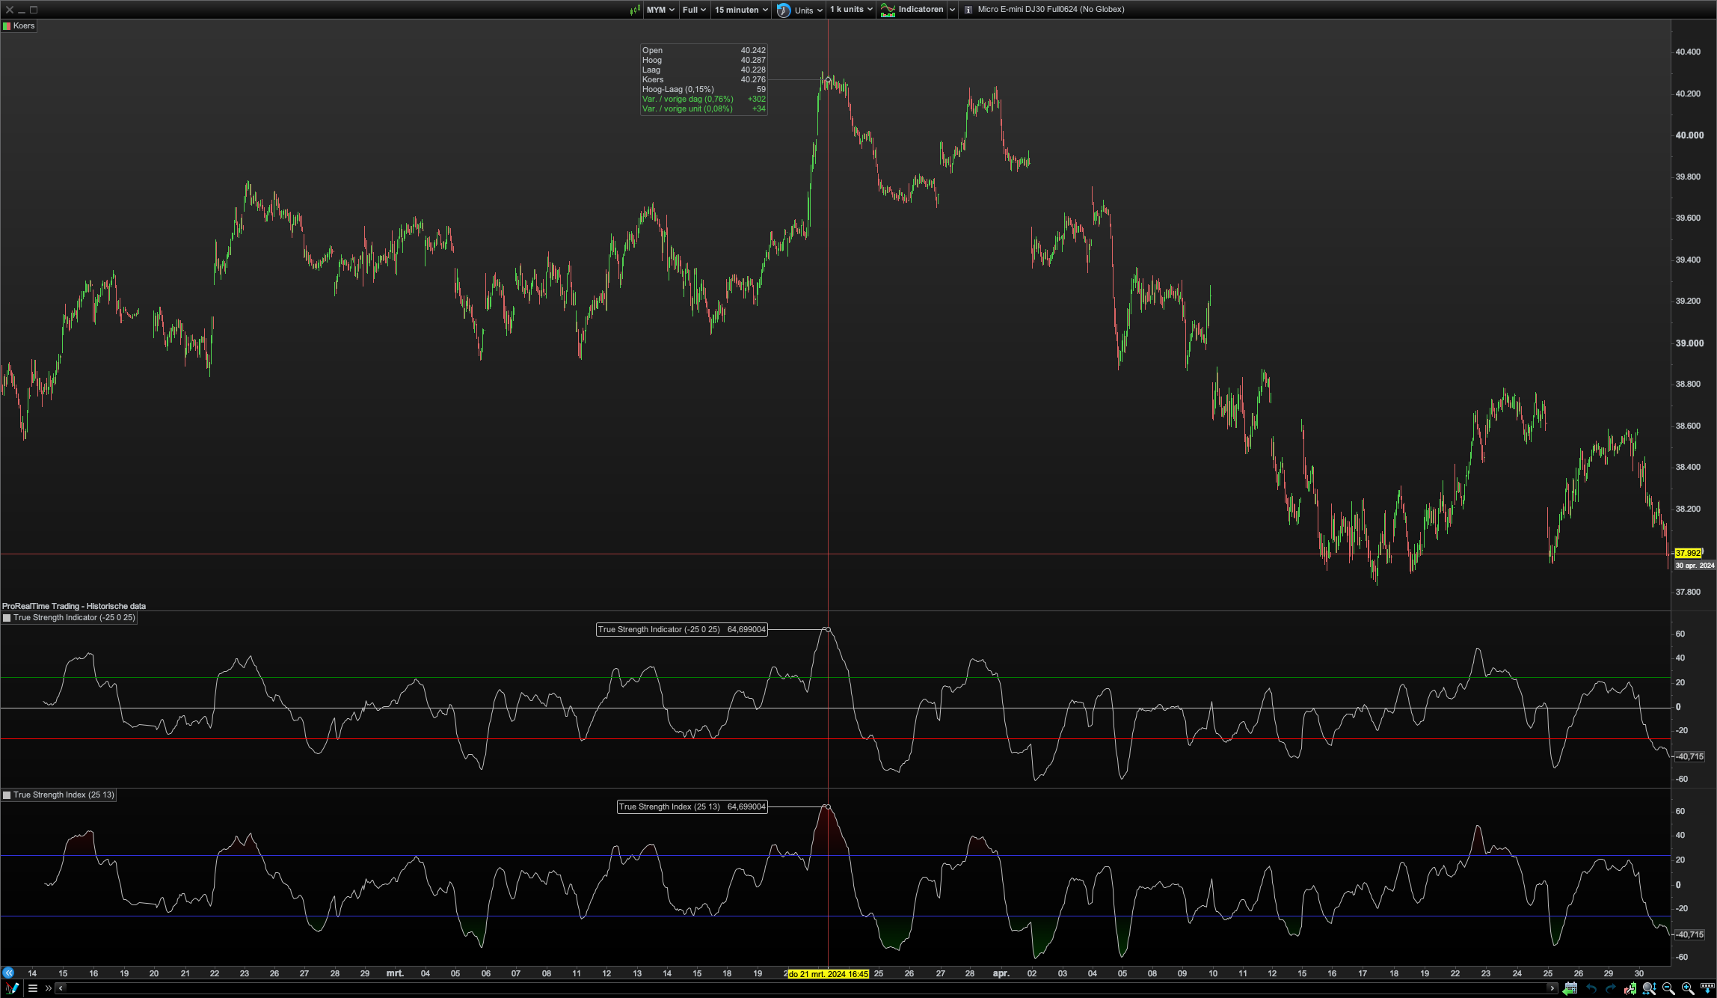1717x998 pixels.
Task: Toggle True Strength Indicator panel label
Action: 69,618
